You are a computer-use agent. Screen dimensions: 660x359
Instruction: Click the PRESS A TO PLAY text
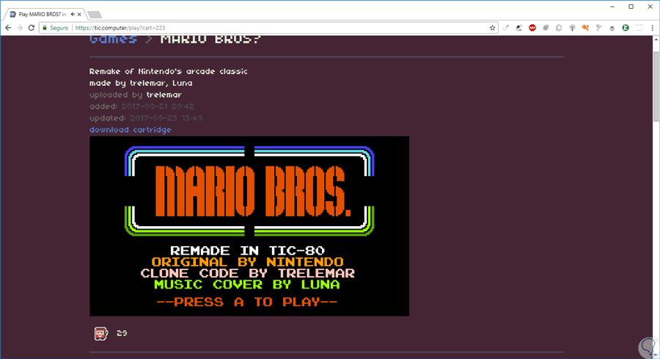pyautogui.click(x=246, y=302)
